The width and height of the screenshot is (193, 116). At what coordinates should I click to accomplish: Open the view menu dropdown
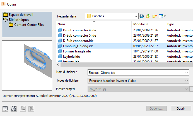point(162,16)
